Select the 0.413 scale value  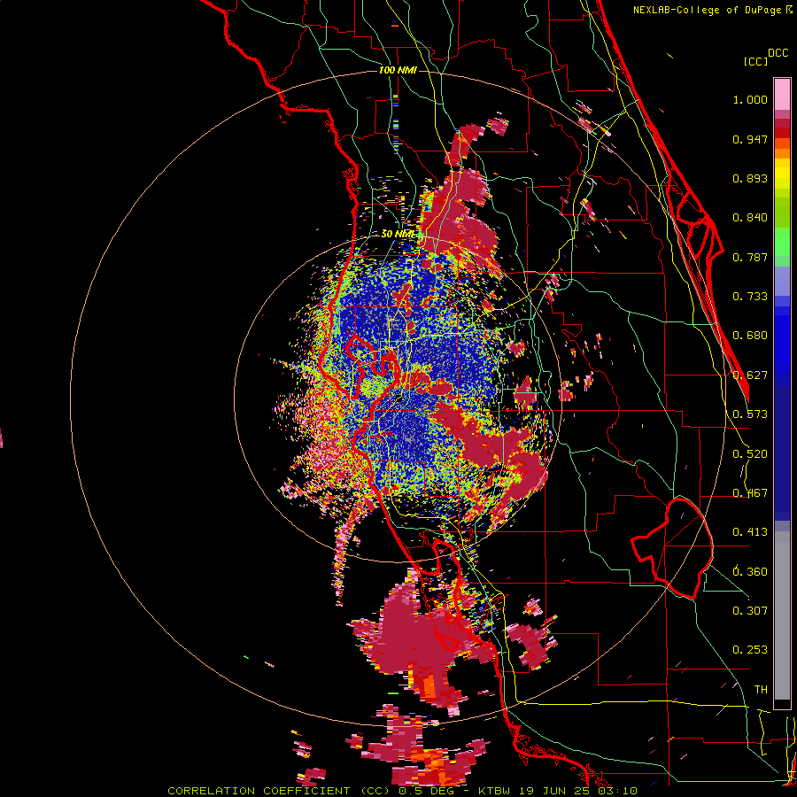[x=750, y=532]
